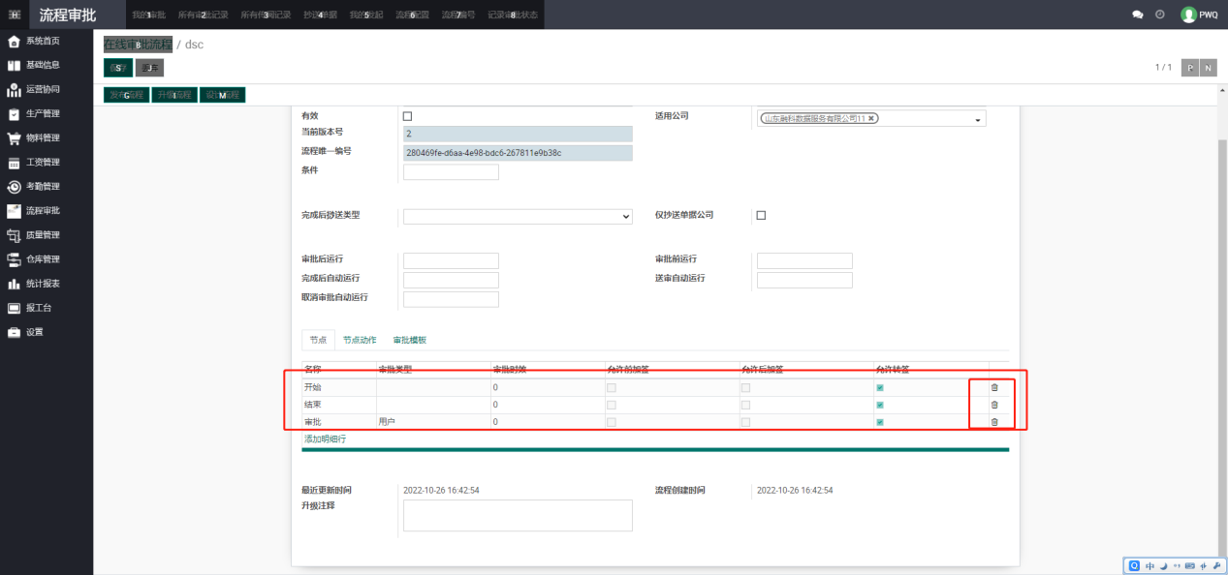This screenshot has height=575, width=1228.
Task: Click into the 升级注释 text area
Action: [x=518, y=515]
